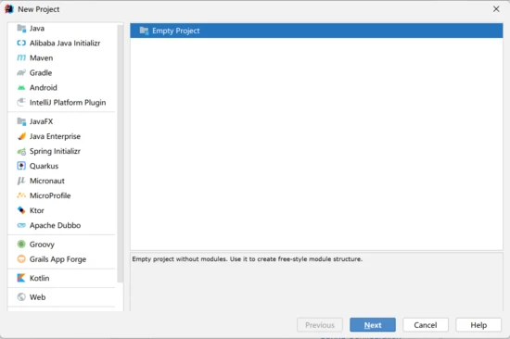Select the 'Alibaba Java Initializr' label

[x=65, y=43]
